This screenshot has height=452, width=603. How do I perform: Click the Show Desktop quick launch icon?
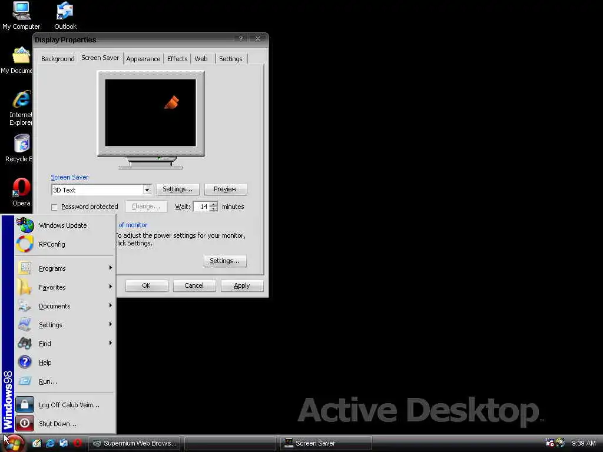coord(37,443)
